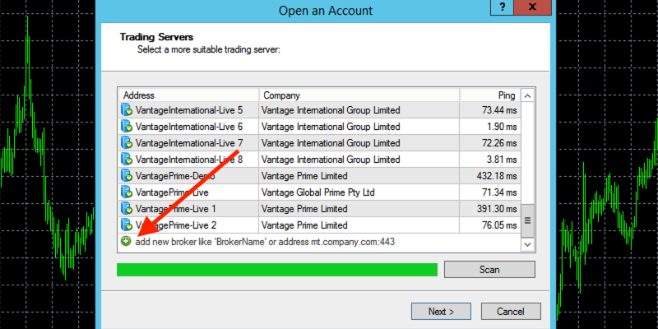
Task: Cancel the account opening dialog
Action: point(511,312)
